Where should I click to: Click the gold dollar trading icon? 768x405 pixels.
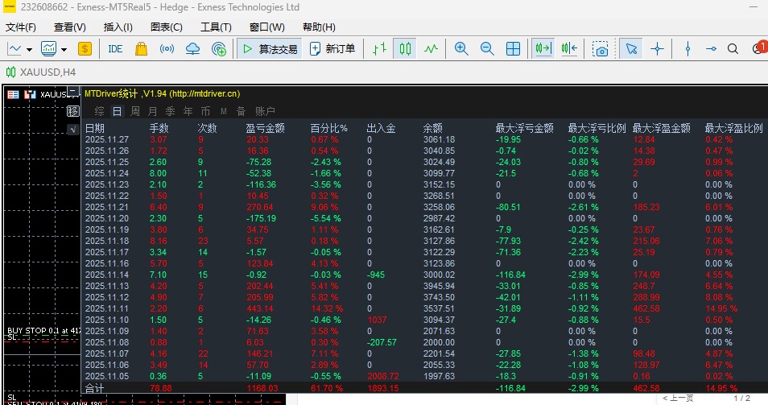(x=85, y=48)
